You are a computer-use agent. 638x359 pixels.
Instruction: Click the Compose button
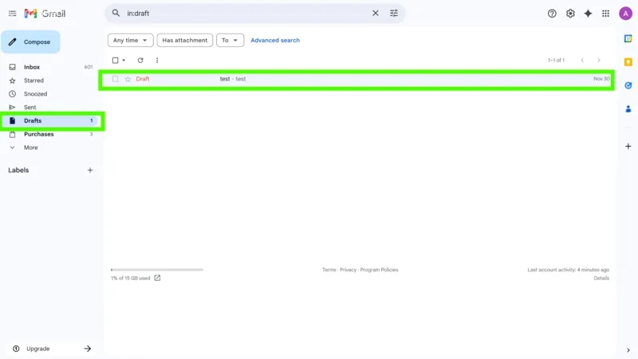(x=30, y=42)
